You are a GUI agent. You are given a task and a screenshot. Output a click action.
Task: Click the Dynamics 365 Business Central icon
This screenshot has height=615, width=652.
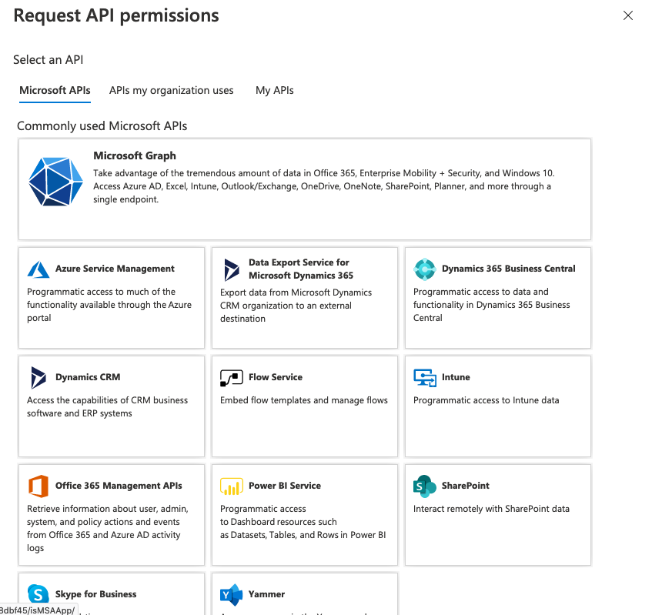click(x=425, y=269)
